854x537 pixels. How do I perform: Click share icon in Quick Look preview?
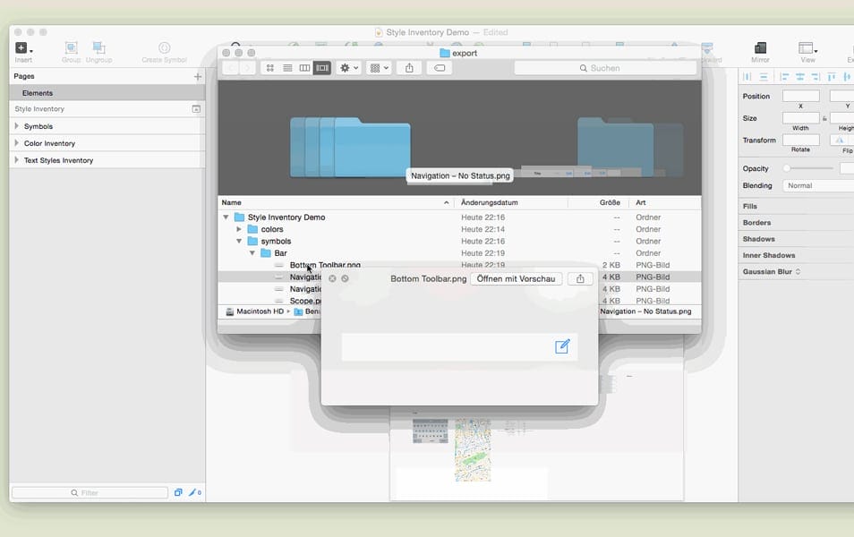(580, 279)
